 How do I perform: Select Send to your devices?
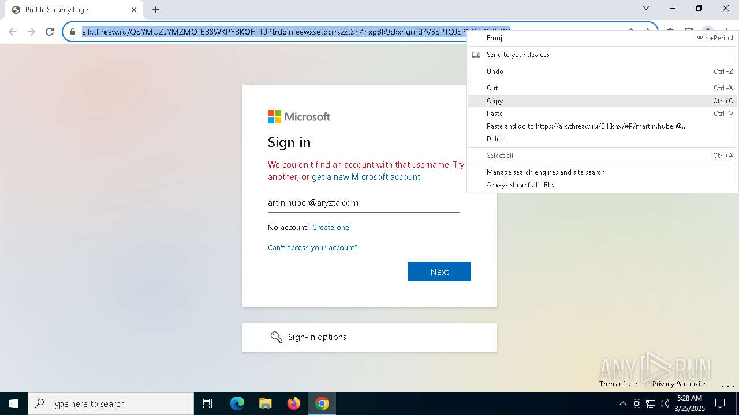pos(603,55)
